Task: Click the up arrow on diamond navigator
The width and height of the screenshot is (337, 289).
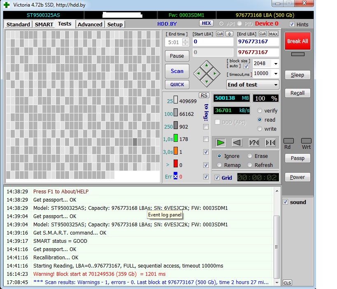Action: click(207, 65)
